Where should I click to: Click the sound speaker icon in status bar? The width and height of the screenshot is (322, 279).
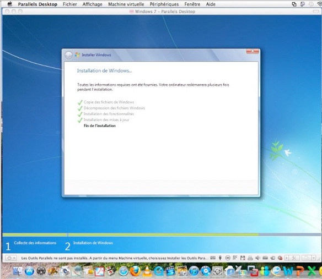point(257,258)
